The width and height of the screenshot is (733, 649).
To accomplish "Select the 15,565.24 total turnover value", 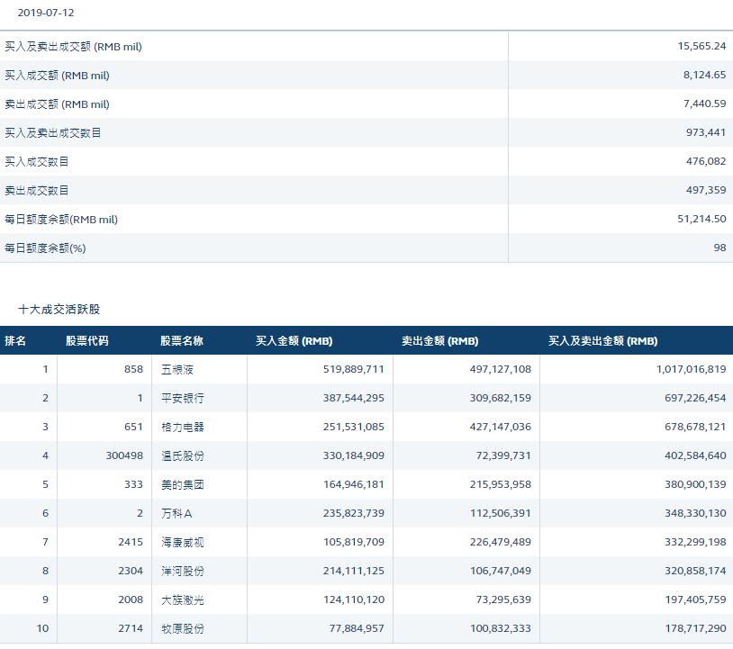I will pos(701,46).
